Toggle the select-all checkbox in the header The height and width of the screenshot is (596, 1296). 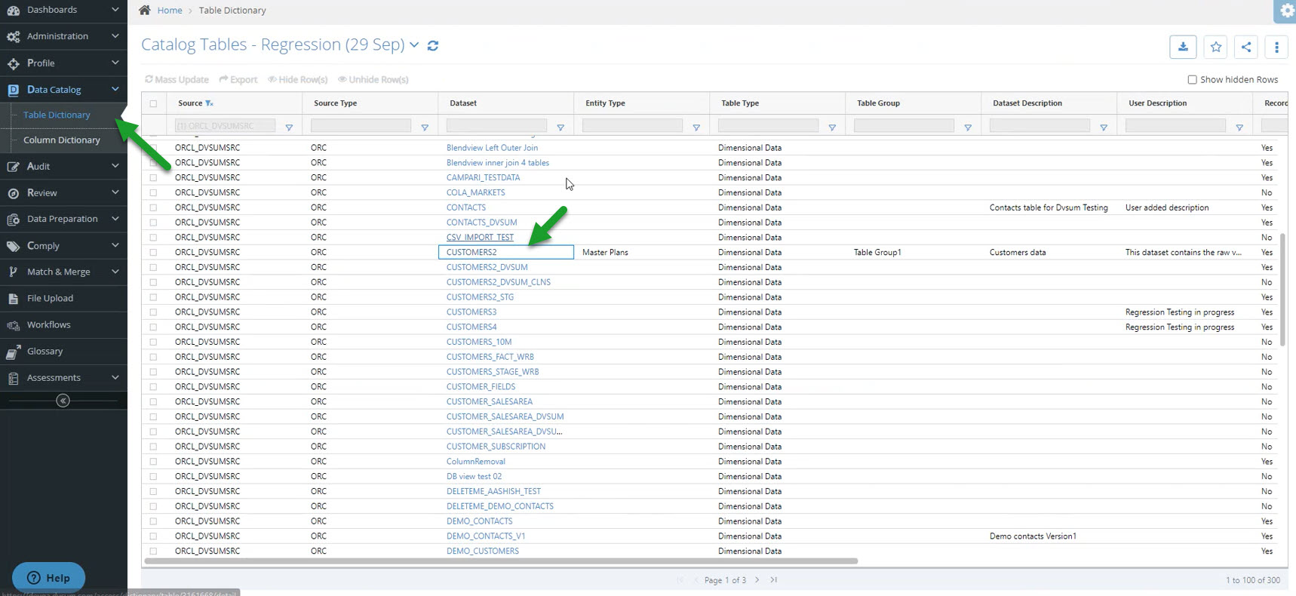click(153, 103)
